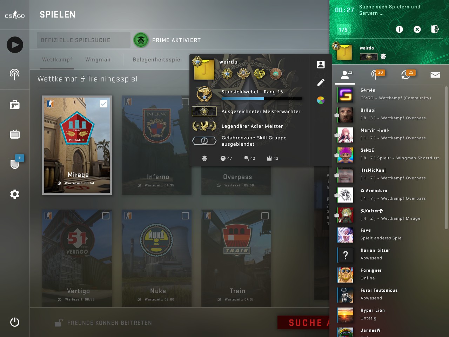Open the mail invitations tab
The image size is (449, 337).
(435, 74)
